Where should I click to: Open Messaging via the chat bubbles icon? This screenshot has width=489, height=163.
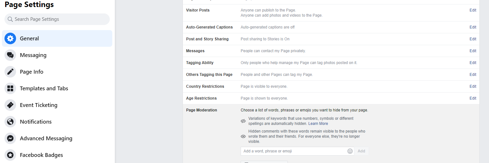(10, 55)
